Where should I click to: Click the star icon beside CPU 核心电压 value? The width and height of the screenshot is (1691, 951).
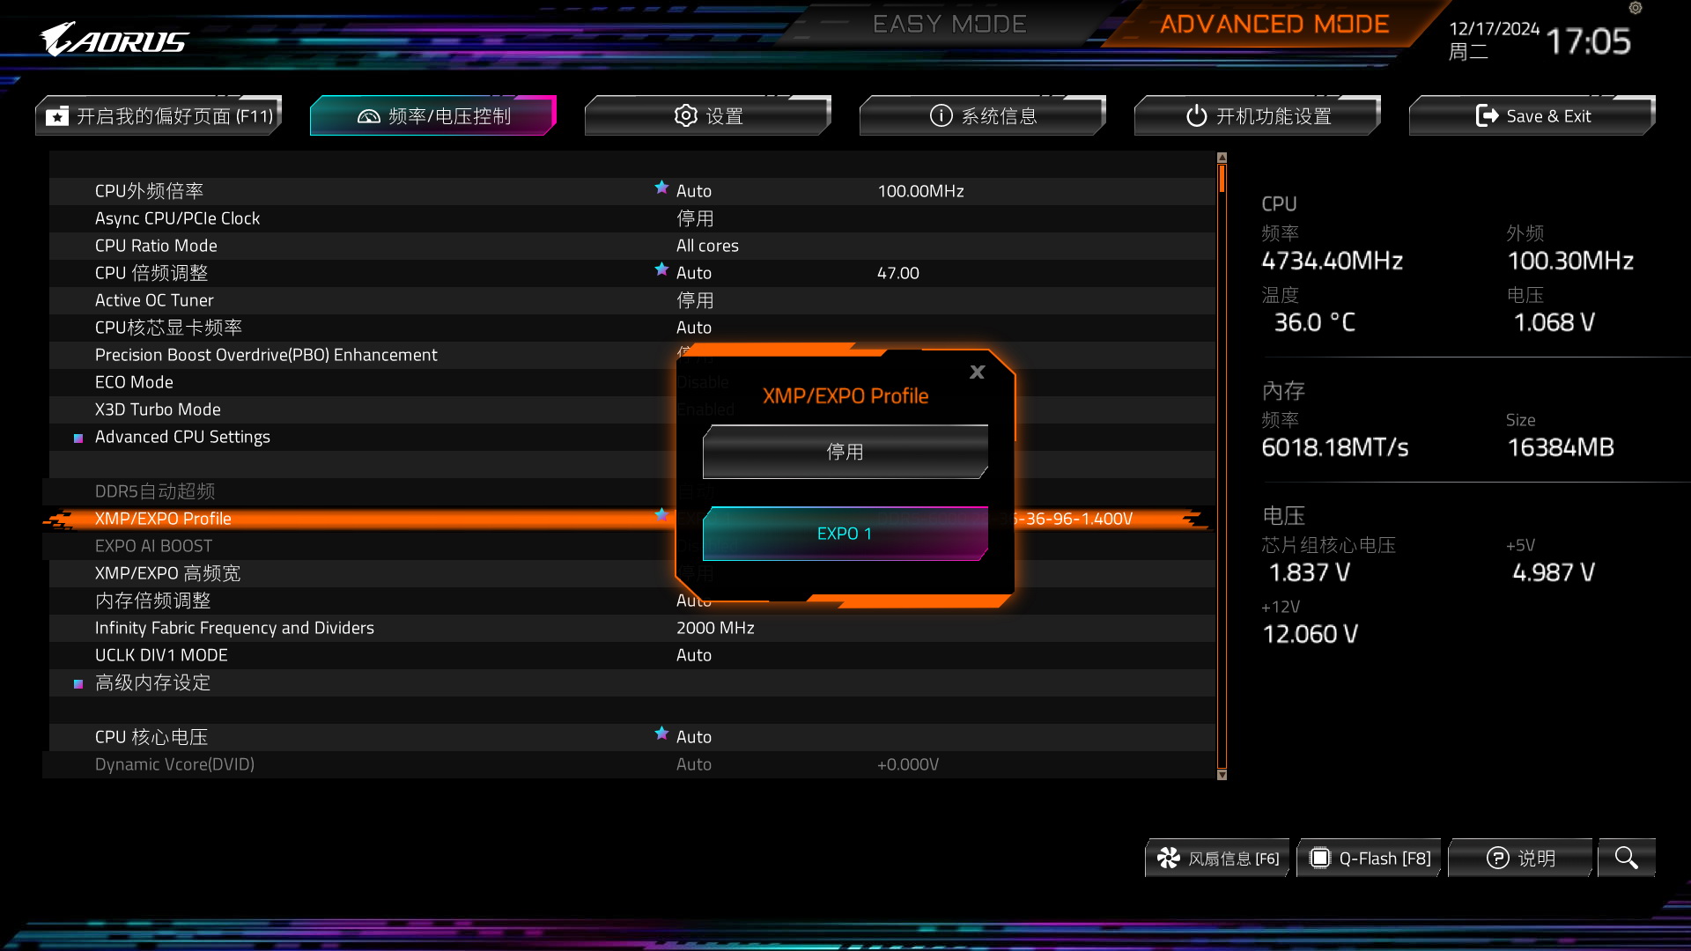click(x=661, y=733)
